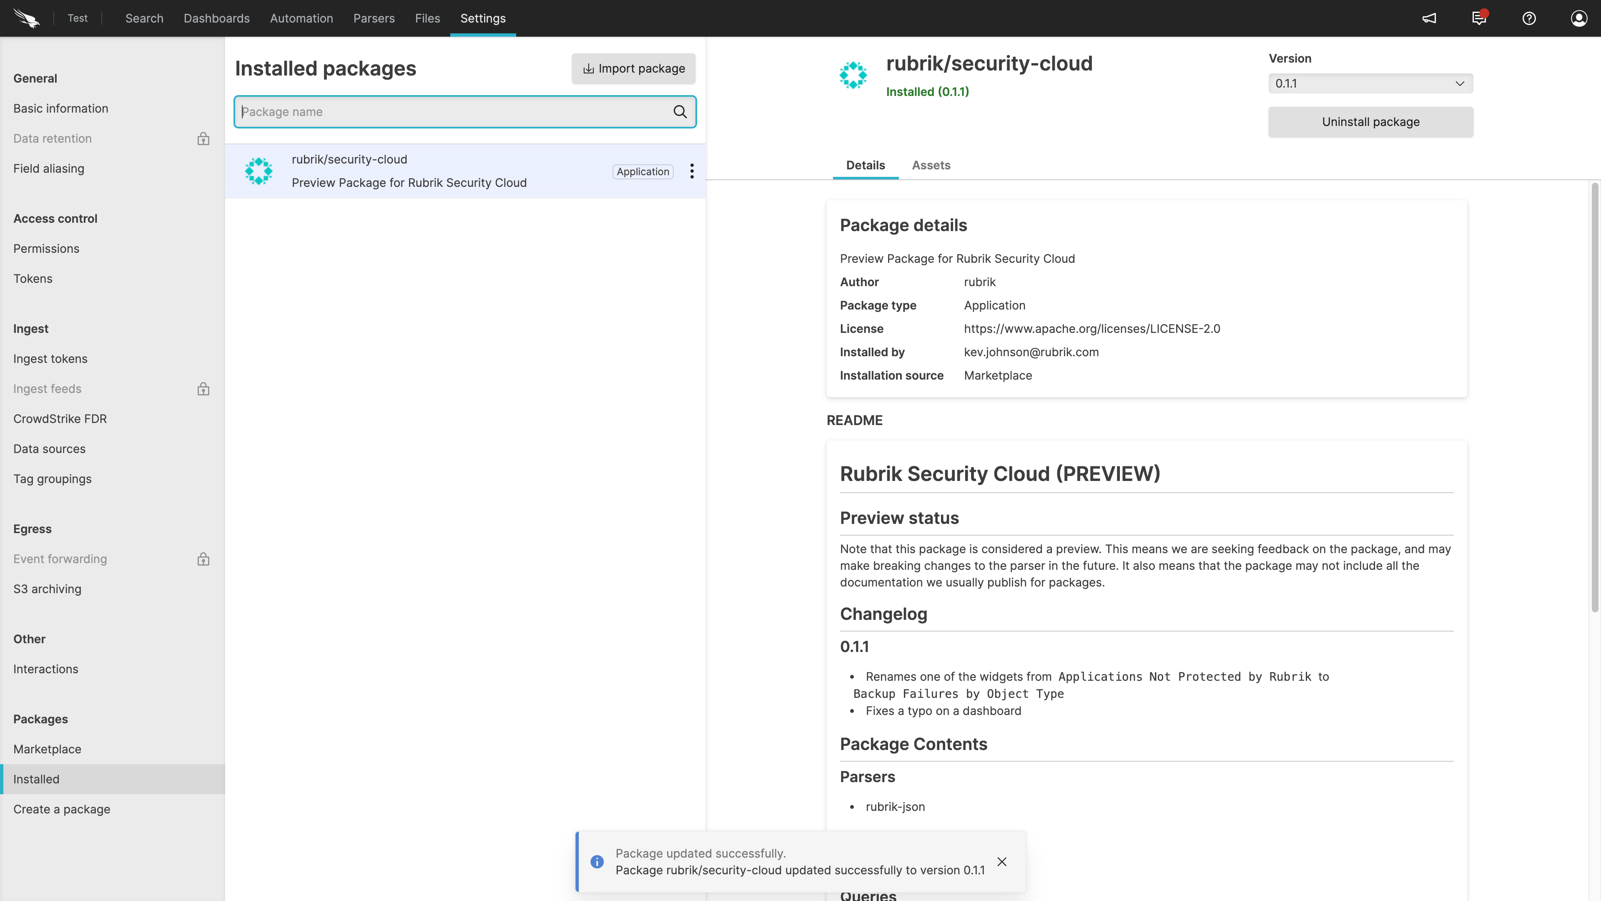Click the Uninstall package button

[x=1370, y=122]
